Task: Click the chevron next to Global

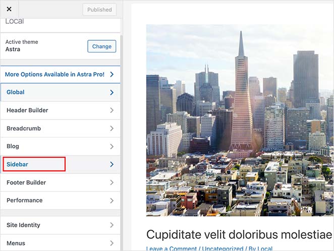Action: point(112,93)
